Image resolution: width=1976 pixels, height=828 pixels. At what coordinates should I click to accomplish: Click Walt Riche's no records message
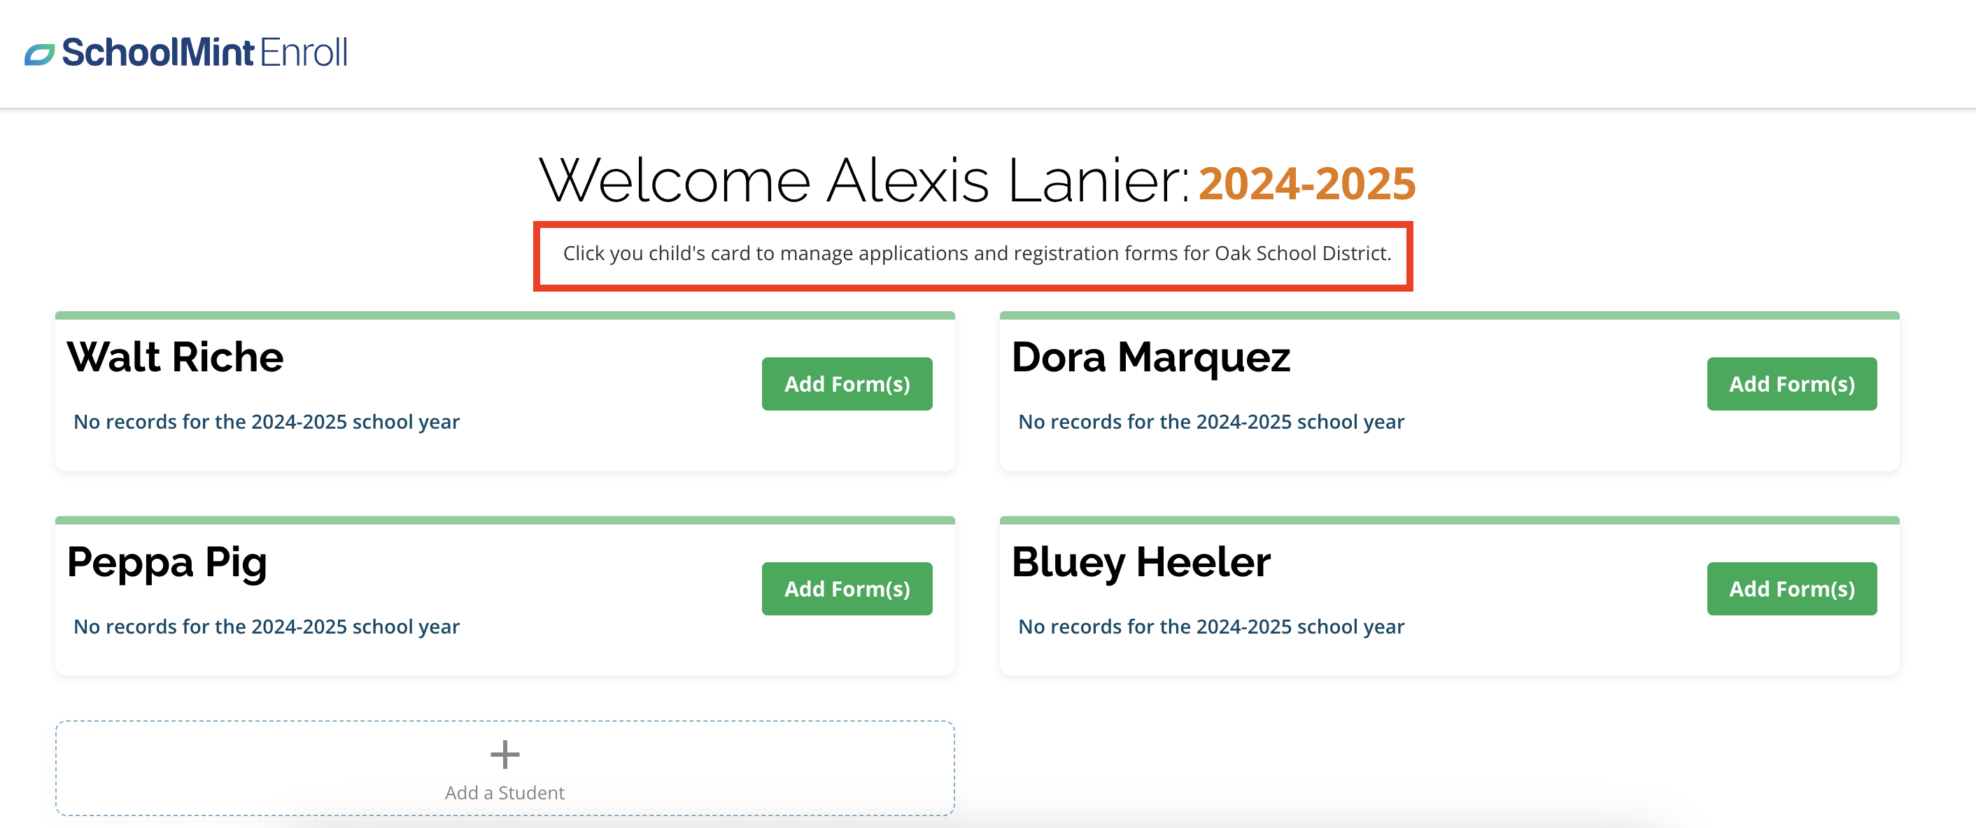(266, 422)
